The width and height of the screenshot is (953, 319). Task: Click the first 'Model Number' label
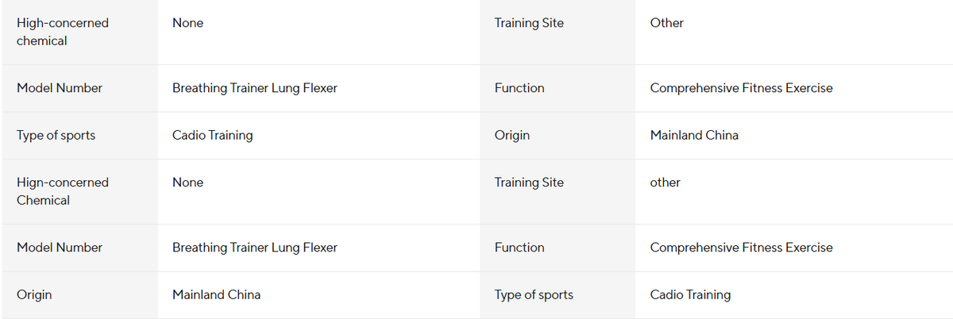pyautogui.click(x=60, y=88)
